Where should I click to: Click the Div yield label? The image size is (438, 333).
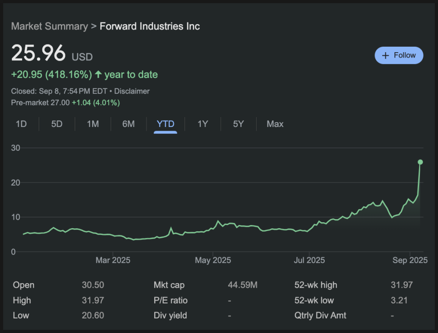(x=170, y=315)
